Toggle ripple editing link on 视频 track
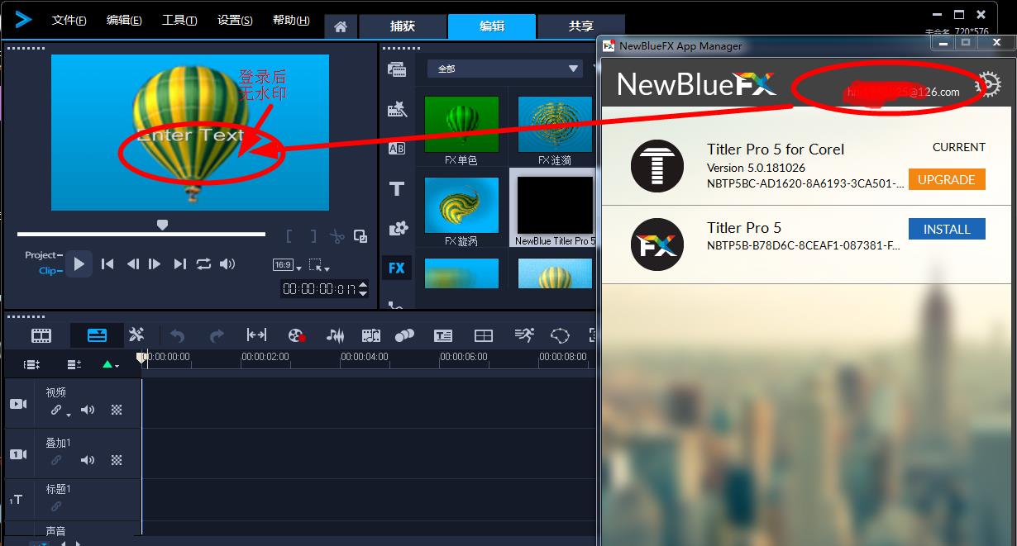Image resolution: width=1017 pixels, height=546 pixels. [x=58, y=410]
